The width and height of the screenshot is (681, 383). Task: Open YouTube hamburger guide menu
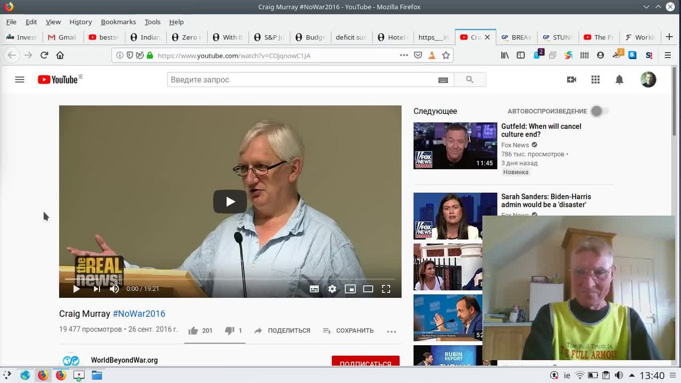[x=20, y=80]
